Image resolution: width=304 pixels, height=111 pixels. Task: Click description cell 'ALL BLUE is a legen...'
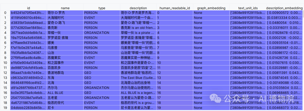[x=138, y=93]
